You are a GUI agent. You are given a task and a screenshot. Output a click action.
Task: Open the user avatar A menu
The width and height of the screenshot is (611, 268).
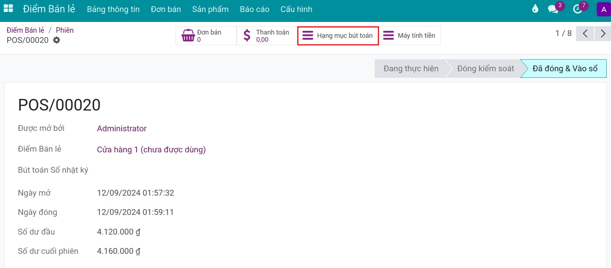click(x=603, y=9)
